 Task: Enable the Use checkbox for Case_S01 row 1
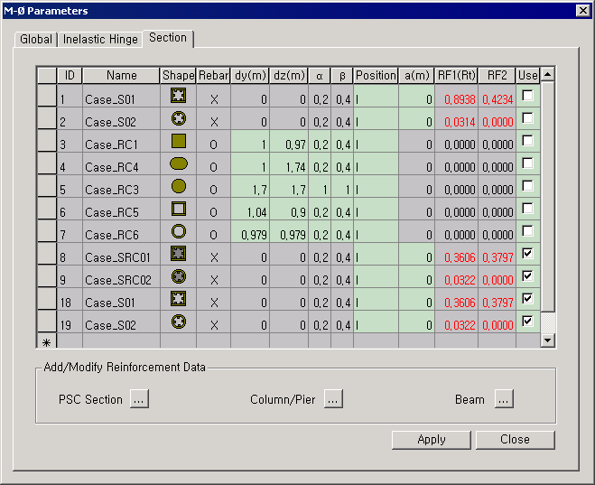coord(527,96)
